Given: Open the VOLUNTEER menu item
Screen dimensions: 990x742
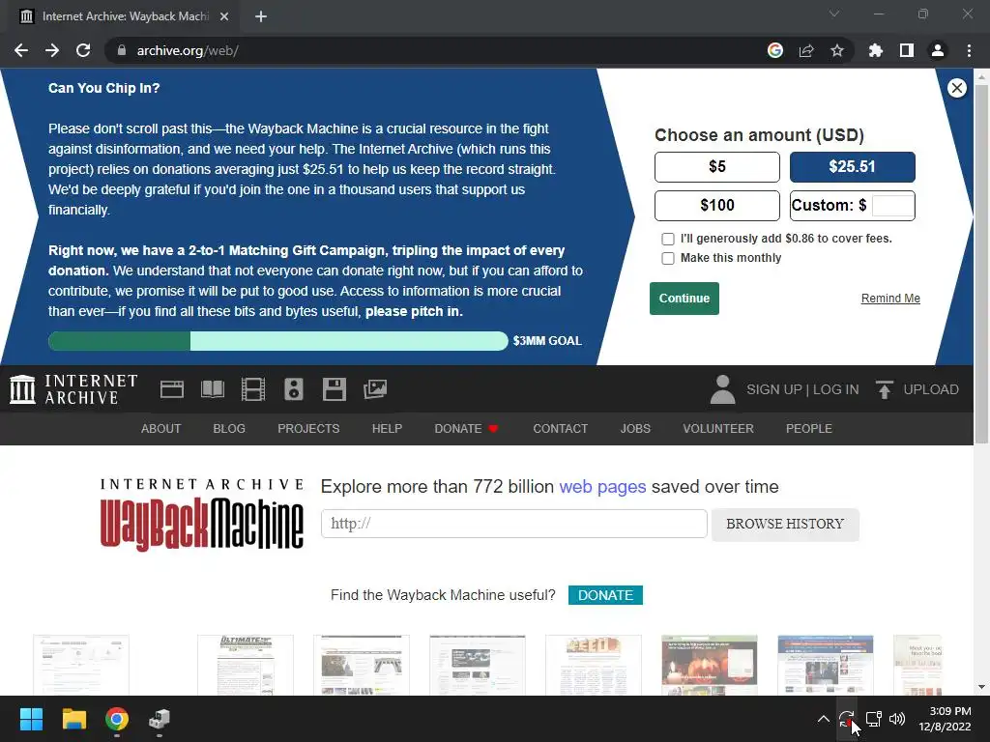Looking at the screenshot, I should (718, 428).
